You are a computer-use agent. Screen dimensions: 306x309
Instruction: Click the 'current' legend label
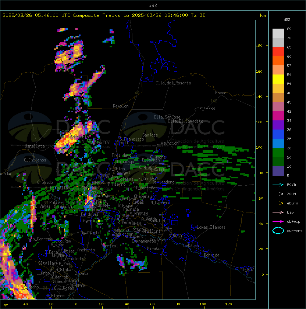click(295, 231)
